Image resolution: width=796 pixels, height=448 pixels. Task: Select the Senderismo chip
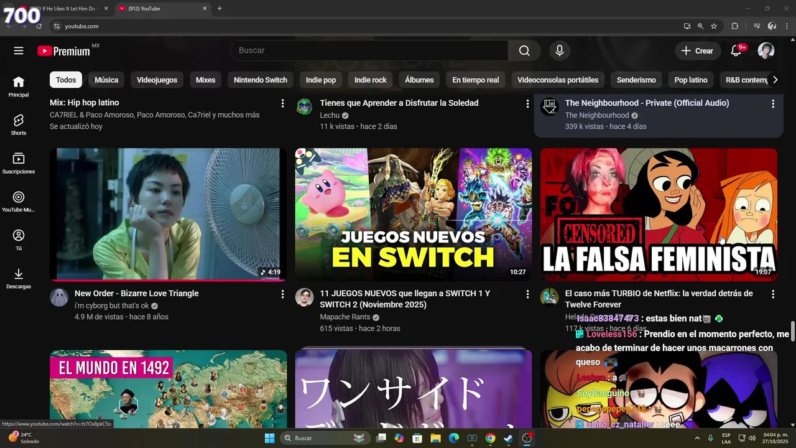point(636,80)
